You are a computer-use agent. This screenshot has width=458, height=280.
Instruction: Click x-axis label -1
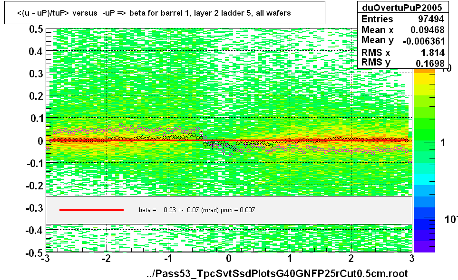point(167,259)
